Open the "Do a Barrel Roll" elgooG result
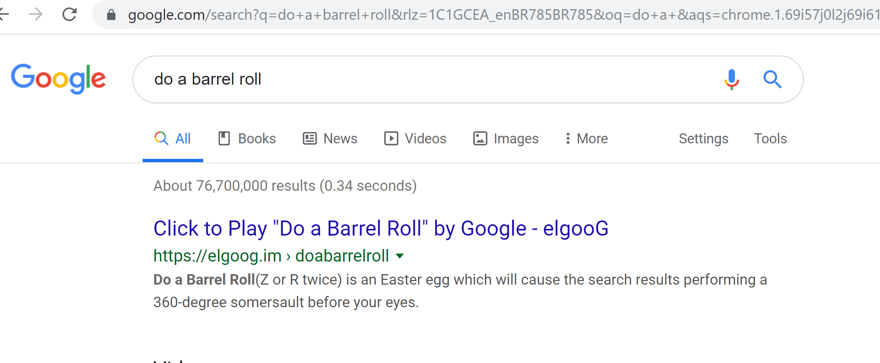The height and width of the screenshot is (363, 880). click(380, 228)
